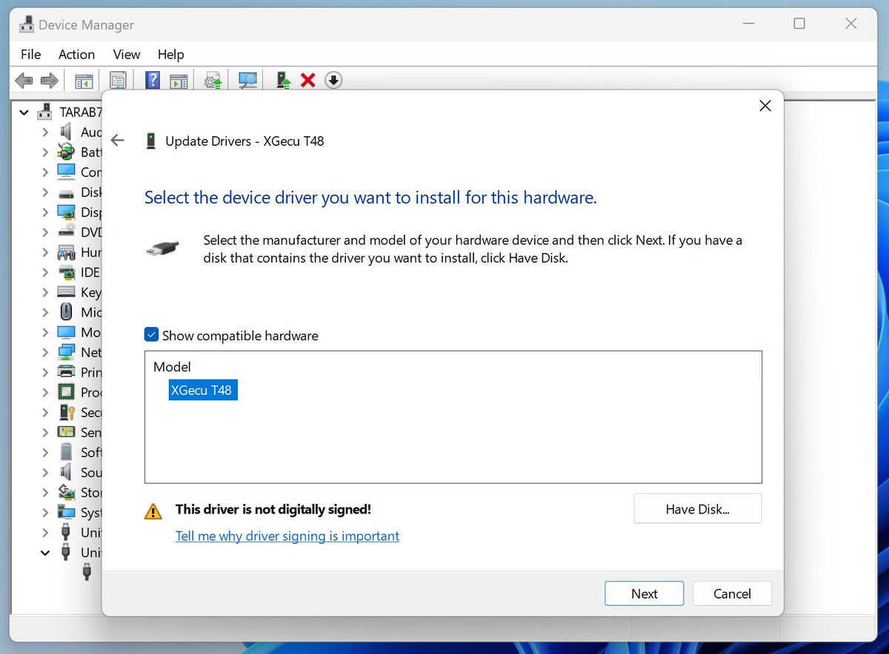Click the Forward arrow in Device Manager toolbar
Image resolution: width=889 pixels, height=654 pixels.
[49, 80]
